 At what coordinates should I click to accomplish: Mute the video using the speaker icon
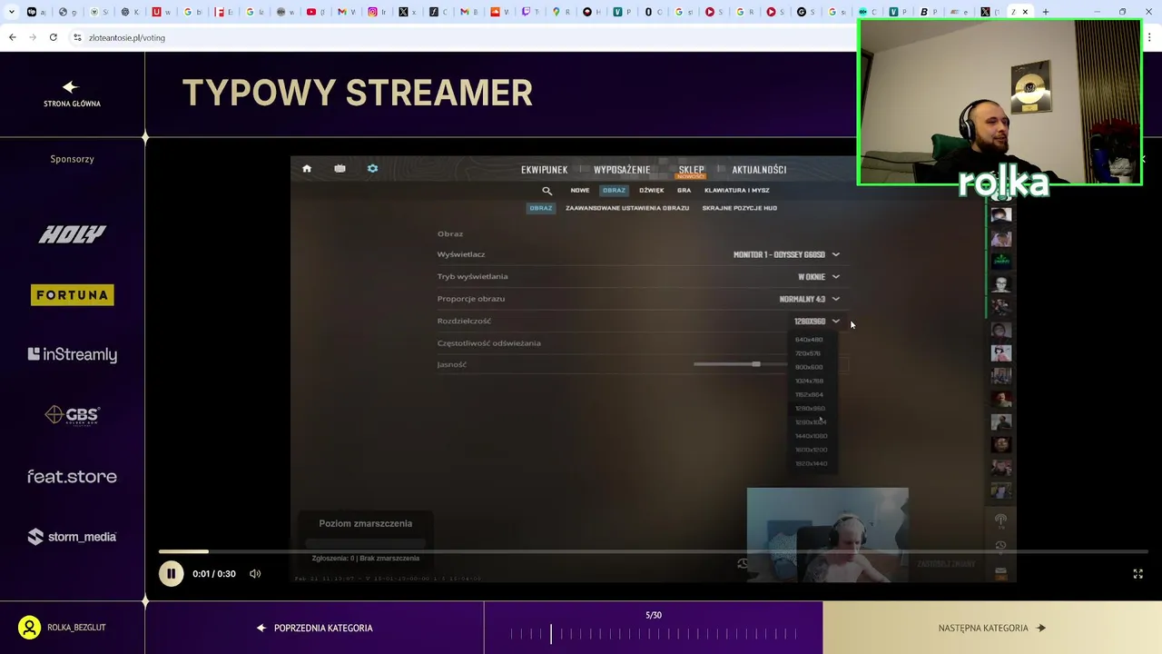255,574
